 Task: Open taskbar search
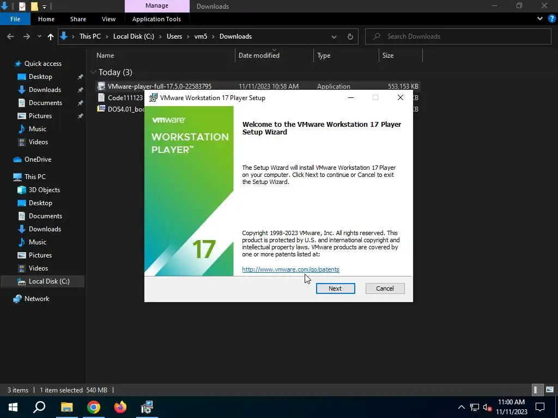click(39, 407)
